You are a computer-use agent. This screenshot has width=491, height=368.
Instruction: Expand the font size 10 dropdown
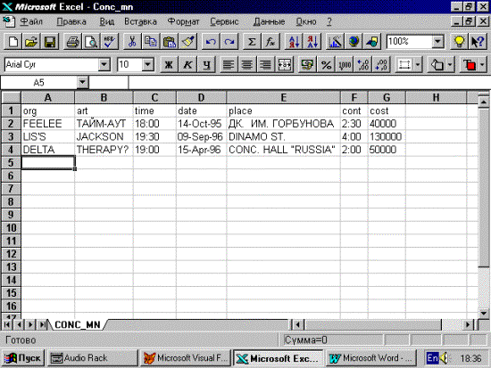(x=147, y=65)
